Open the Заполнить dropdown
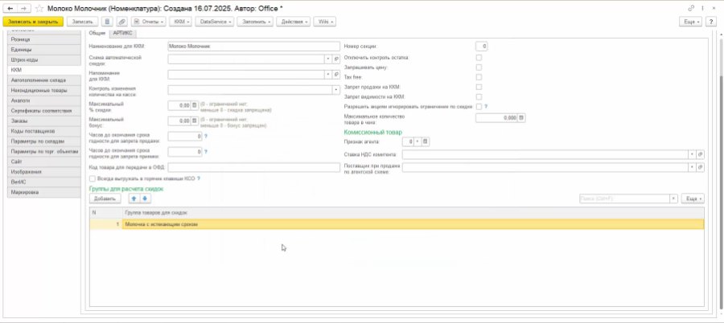Viewport: 724px width, 323px height. coord(255,22)
